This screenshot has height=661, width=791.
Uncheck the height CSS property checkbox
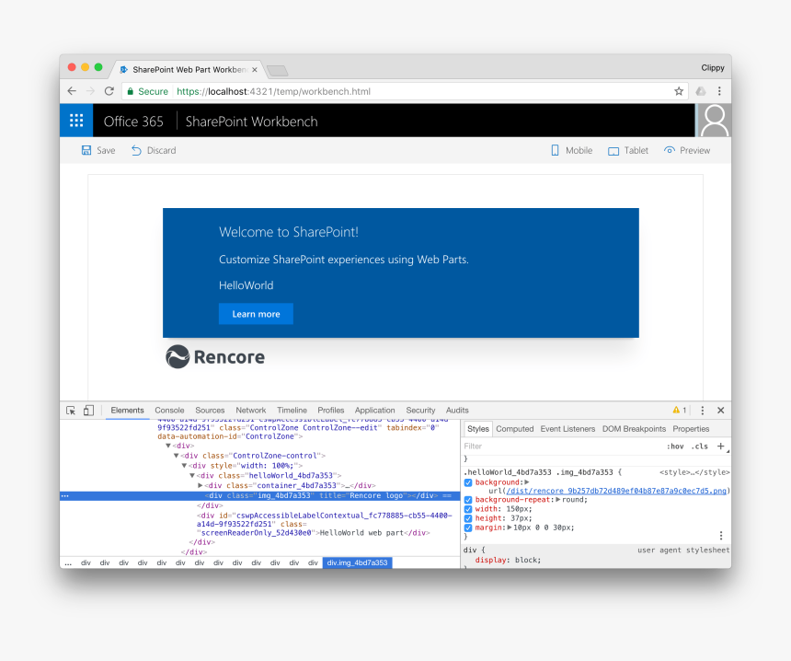(468, 518)
